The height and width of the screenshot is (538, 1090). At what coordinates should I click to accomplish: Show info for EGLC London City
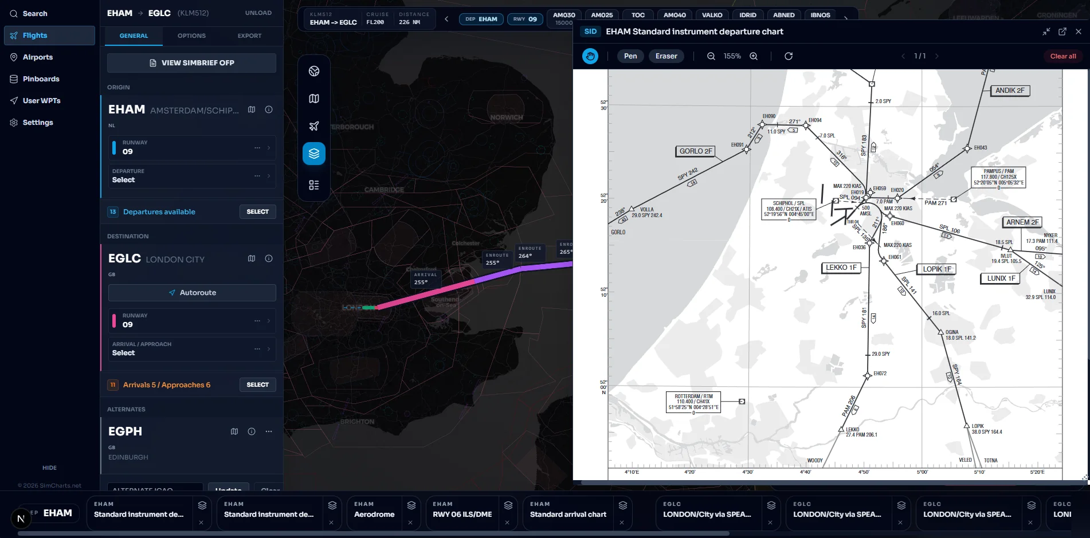(269, 258)
